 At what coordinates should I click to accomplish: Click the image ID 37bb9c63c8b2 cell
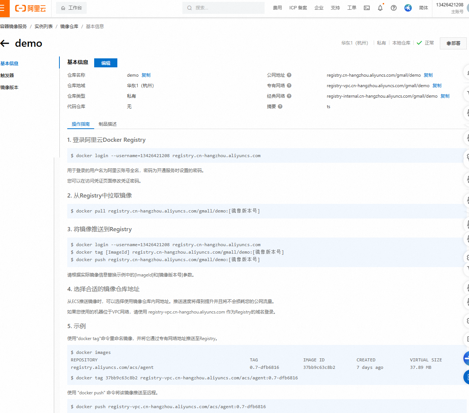coord(319,367)
